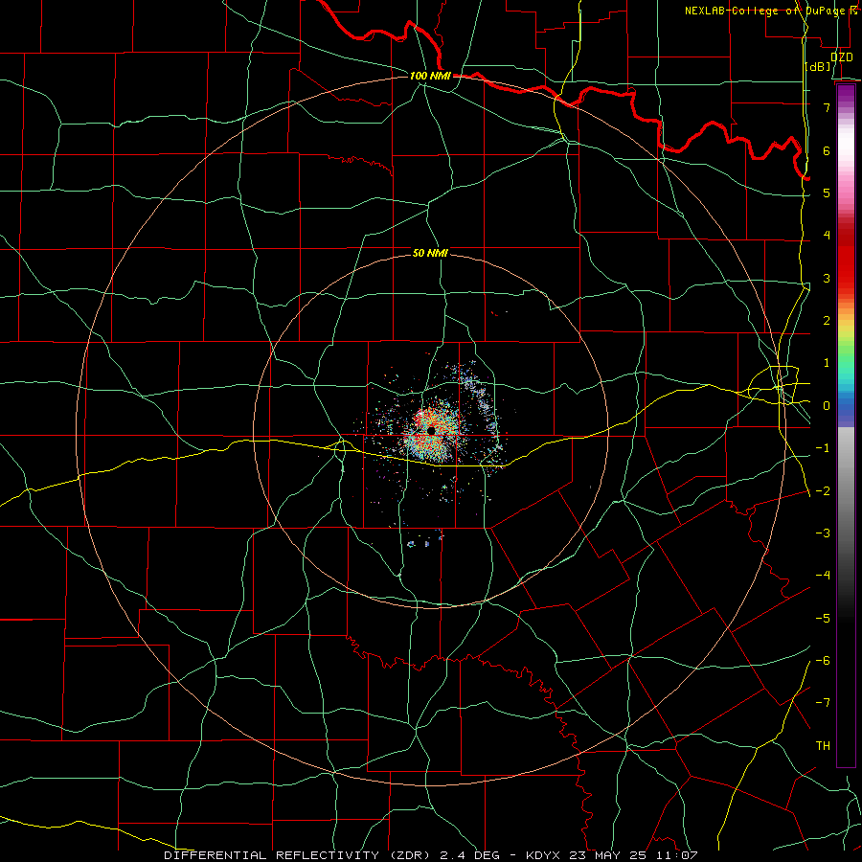Click the -6 value on the scale
Viewport: 862px width, 862px height.
click(823, 661)
